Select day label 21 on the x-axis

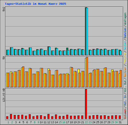(x=82, y=122)
